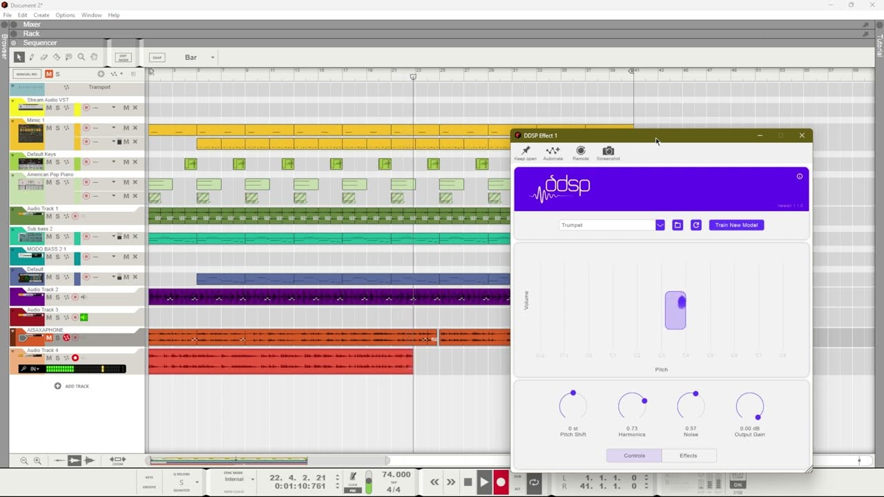Click the Add Track button
The height and width of the screenshot is (497, 884).
pos(72,386)
